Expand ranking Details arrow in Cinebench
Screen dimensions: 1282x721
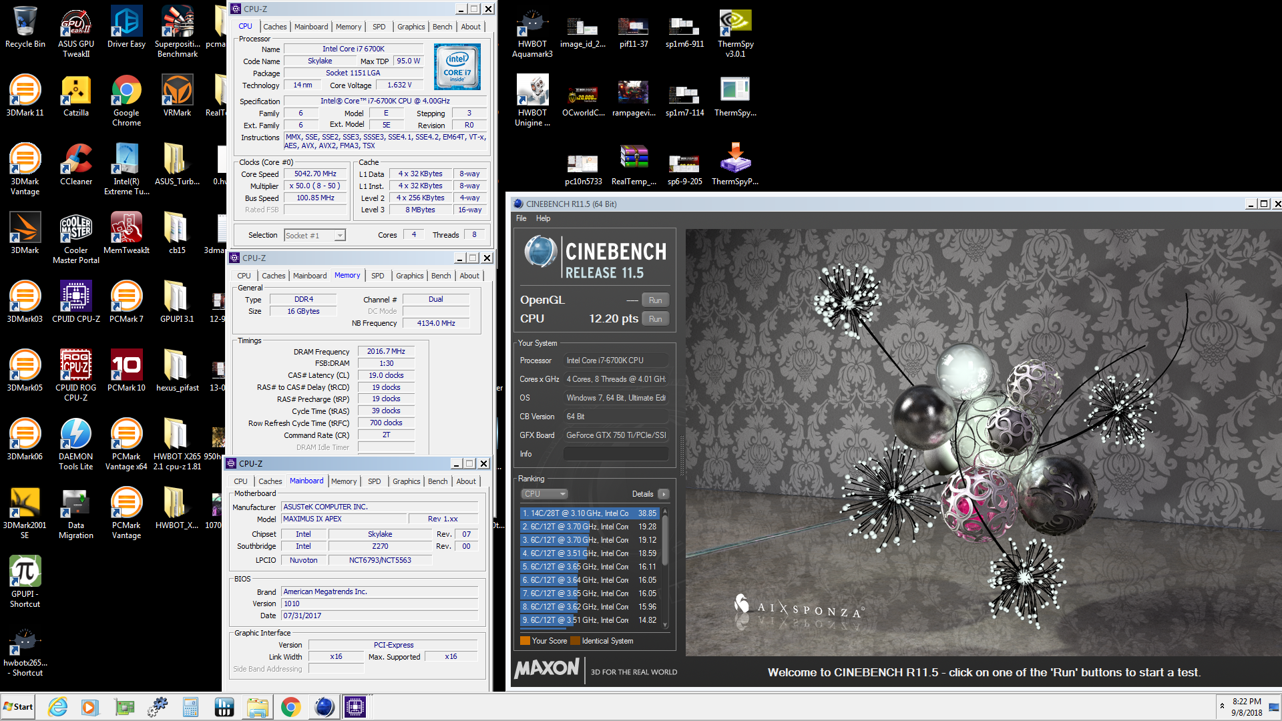[663, 494]
